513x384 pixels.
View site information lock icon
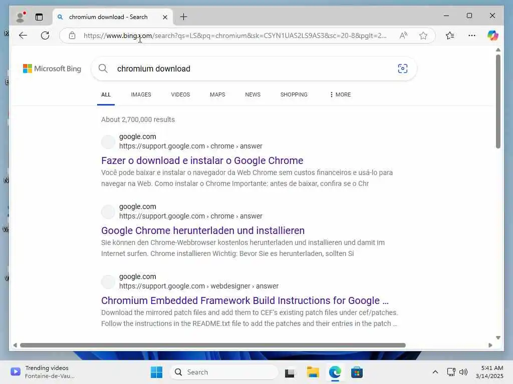coord(72,35)
